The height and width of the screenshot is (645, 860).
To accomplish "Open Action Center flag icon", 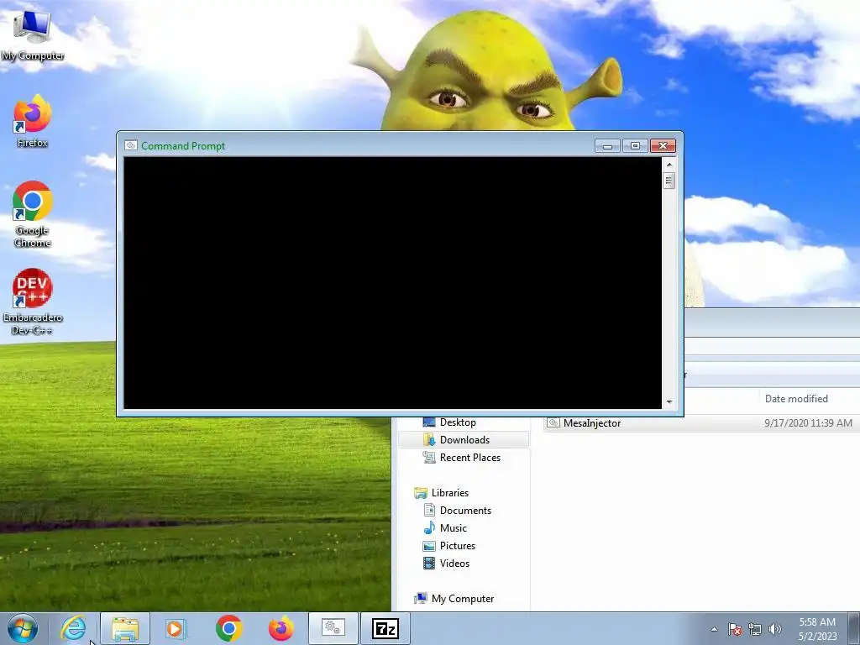I will (735, 629).
